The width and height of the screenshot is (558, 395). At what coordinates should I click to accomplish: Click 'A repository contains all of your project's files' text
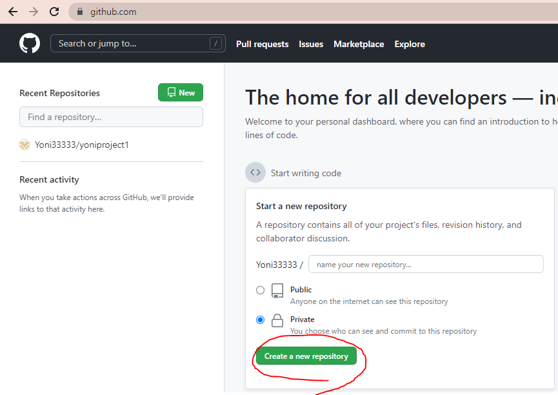pyautogui.click(x=389, y=232)
